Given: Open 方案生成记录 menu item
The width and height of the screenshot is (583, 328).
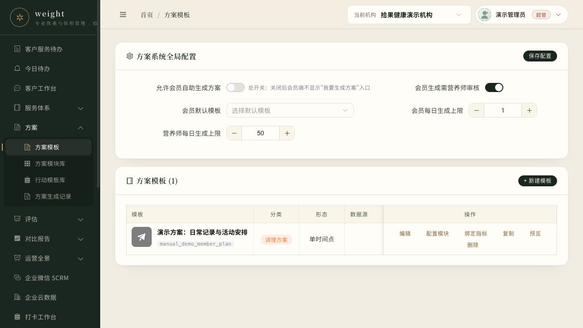Looking at the screenshot, I should 49,196.
